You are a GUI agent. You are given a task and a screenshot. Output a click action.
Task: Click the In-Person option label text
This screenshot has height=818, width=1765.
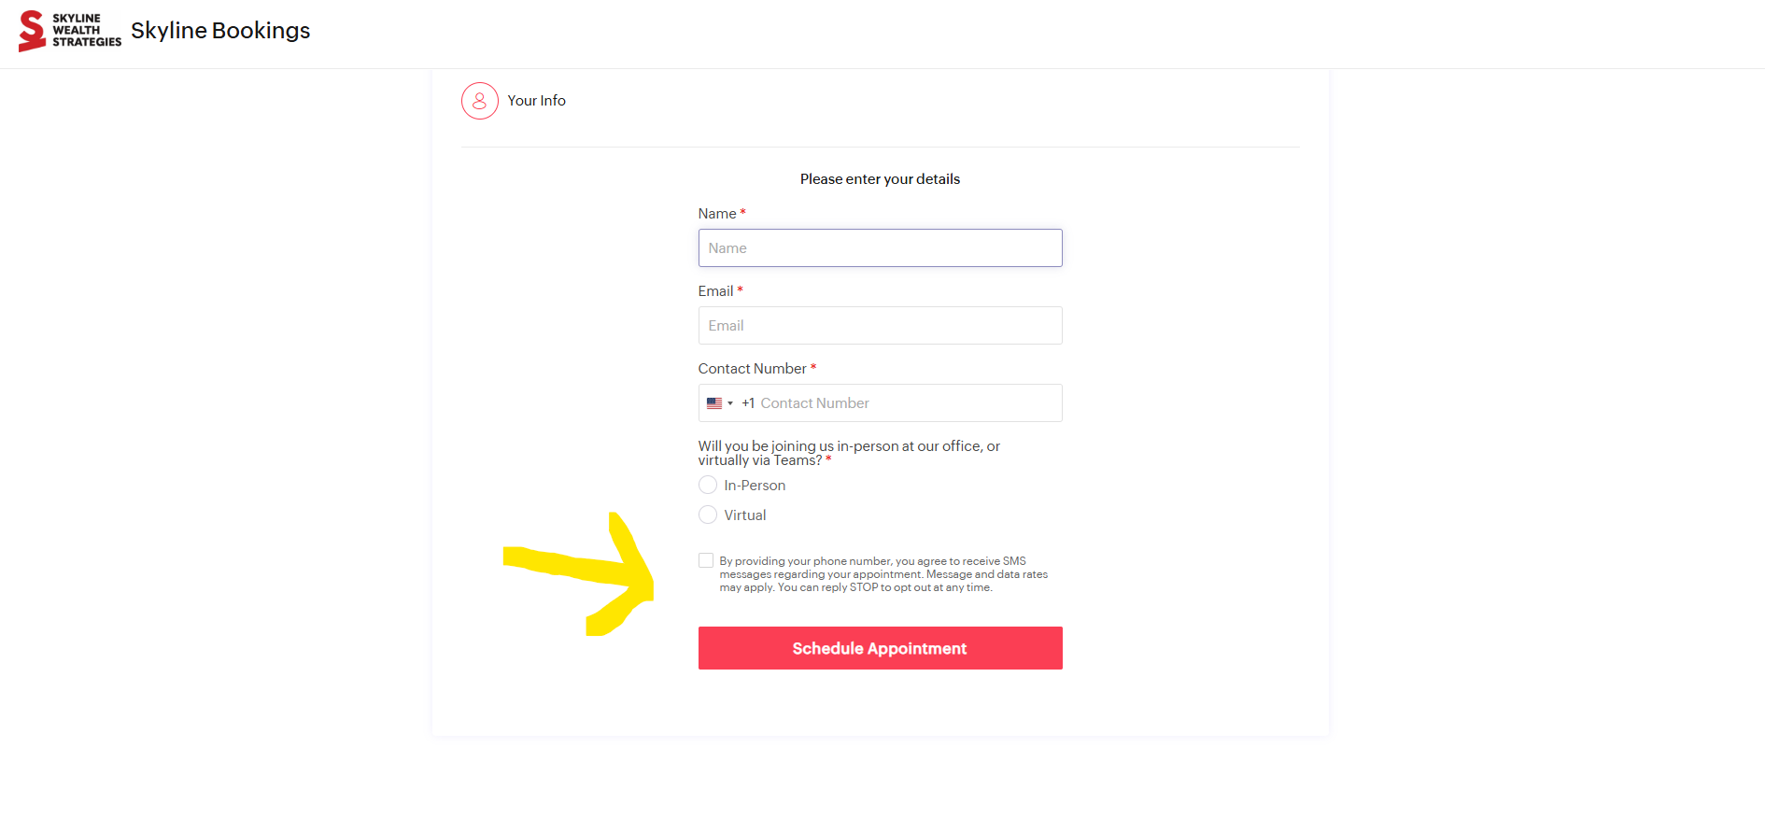(x=755, y=486)
